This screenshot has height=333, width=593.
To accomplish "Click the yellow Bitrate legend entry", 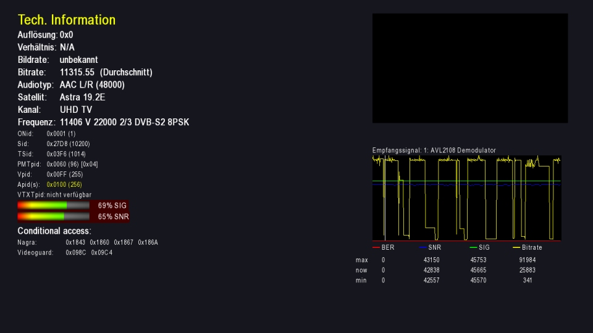I will pyautogui.click(x=527, y=248).
